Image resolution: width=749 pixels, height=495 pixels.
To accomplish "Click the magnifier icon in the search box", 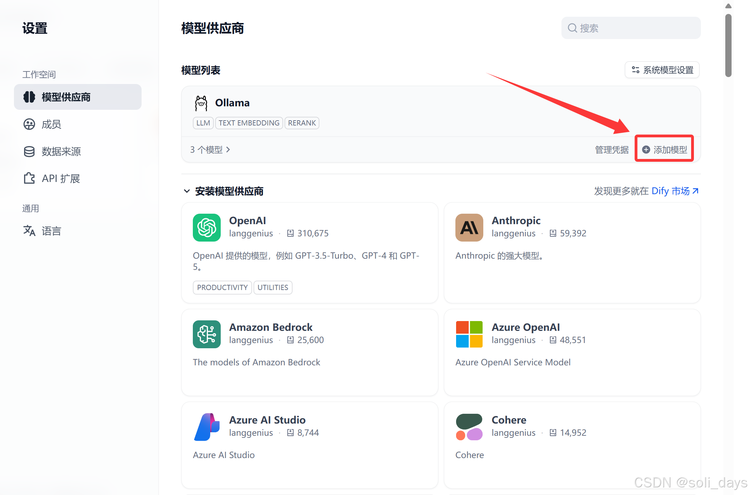I will pos(572,28).
